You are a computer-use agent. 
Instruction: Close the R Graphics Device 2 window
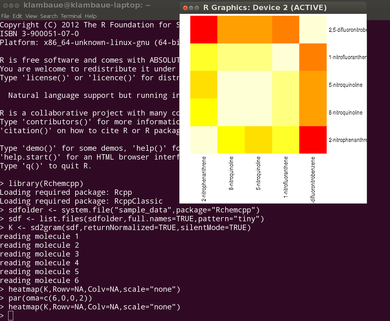coord(185,8)
